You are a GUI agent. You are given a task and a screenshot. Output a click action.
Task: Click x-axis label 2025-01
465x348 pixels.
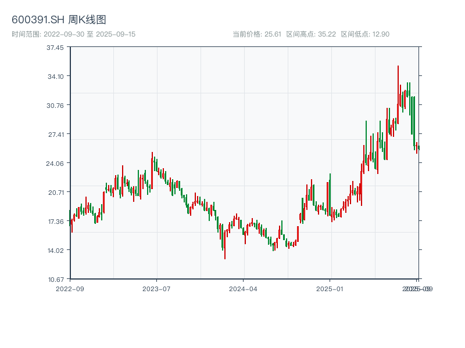coord(330,289)
